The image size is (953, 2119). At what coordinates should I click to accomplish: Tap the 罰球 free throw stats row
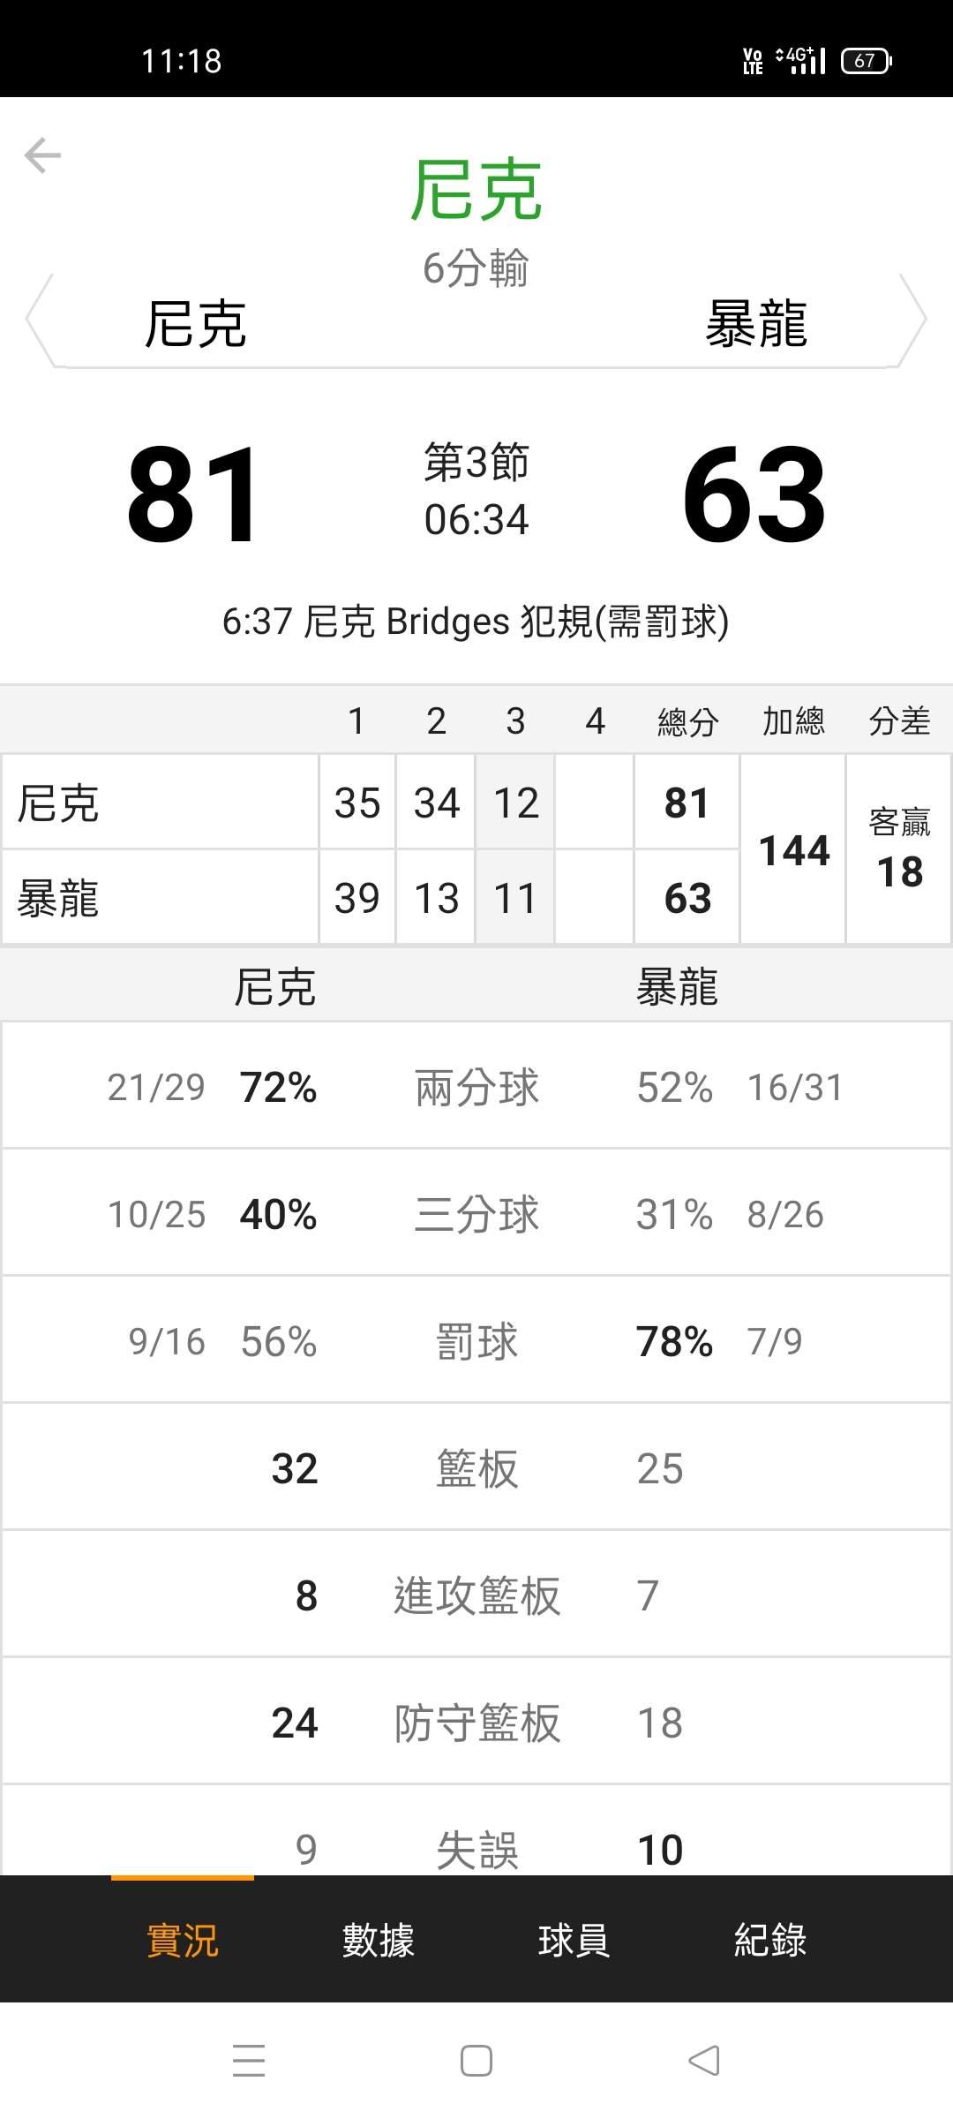coord(476,1341)
